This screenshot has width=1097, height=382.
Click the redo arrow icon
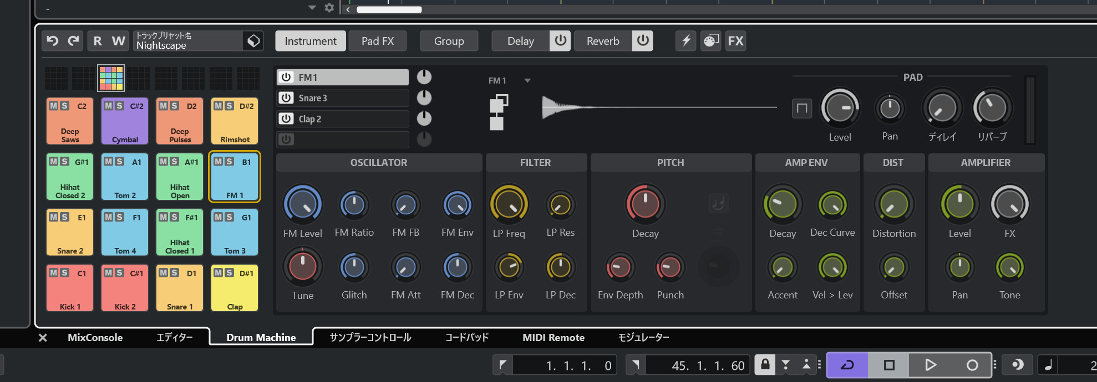click(x=74, y=41)
